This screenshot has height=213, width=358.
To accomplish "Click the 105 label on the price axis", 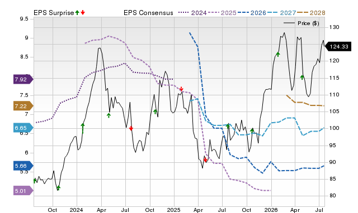I will point(334,112).
